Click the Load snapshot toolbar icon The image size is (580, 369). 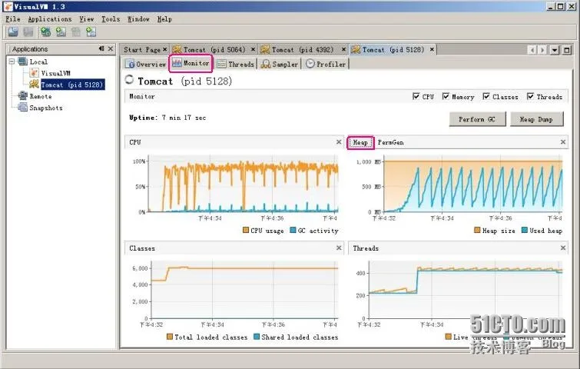click(x=13, y=32)
